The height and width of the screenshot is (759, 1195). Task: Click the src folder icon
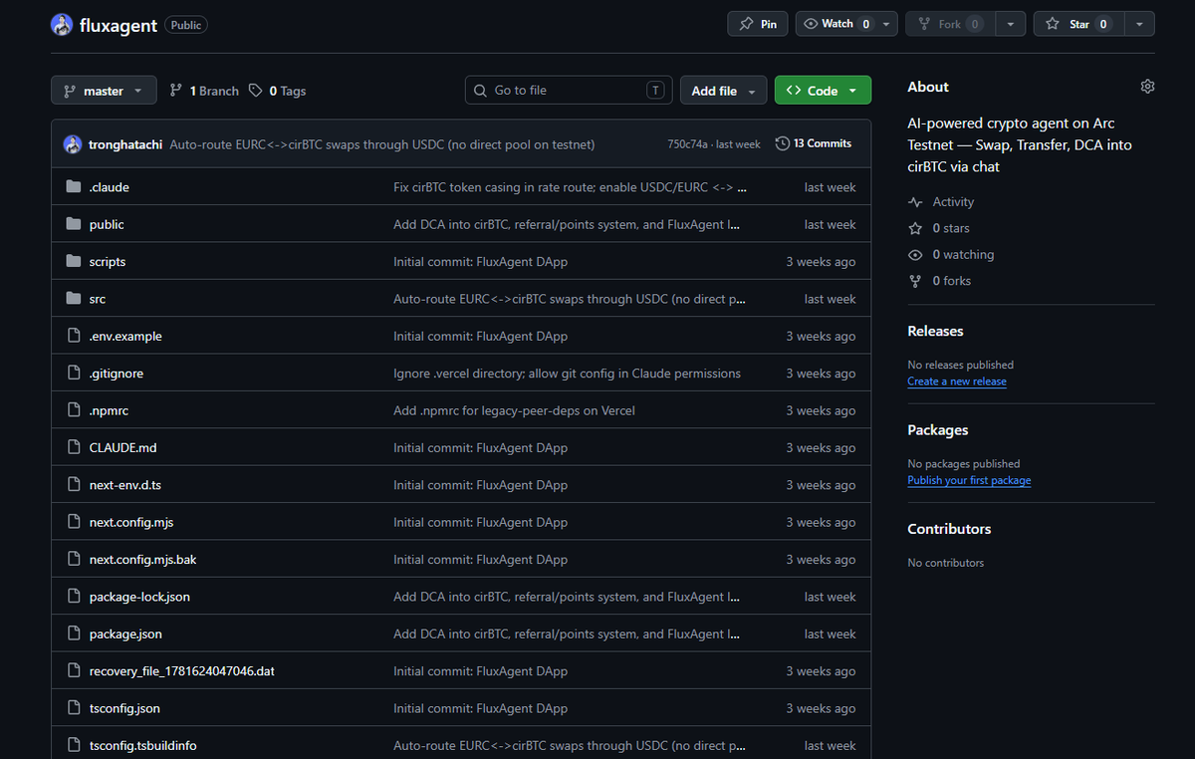pos(73,299)
